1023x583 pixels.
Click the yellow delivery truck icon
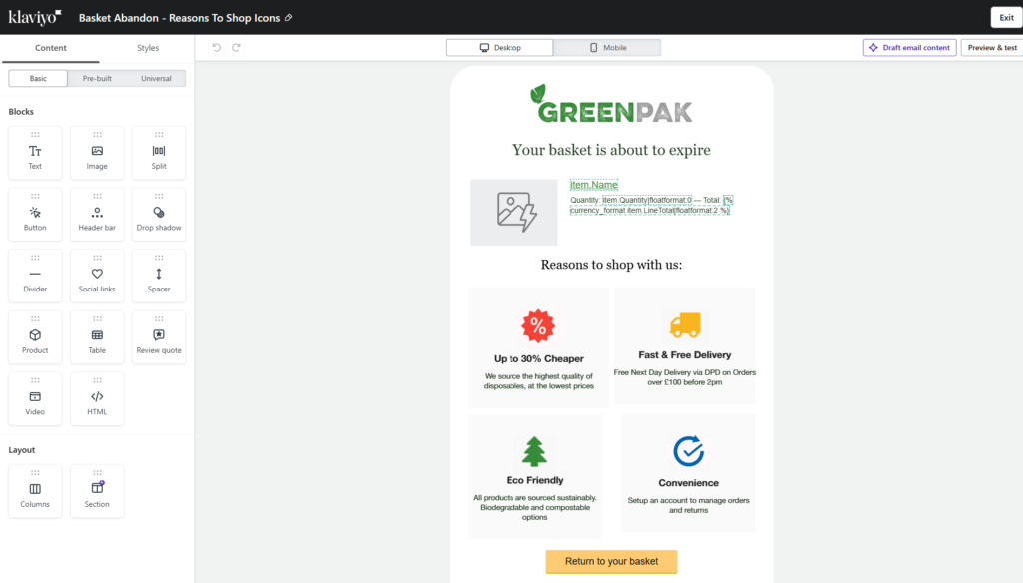point(685,324)
